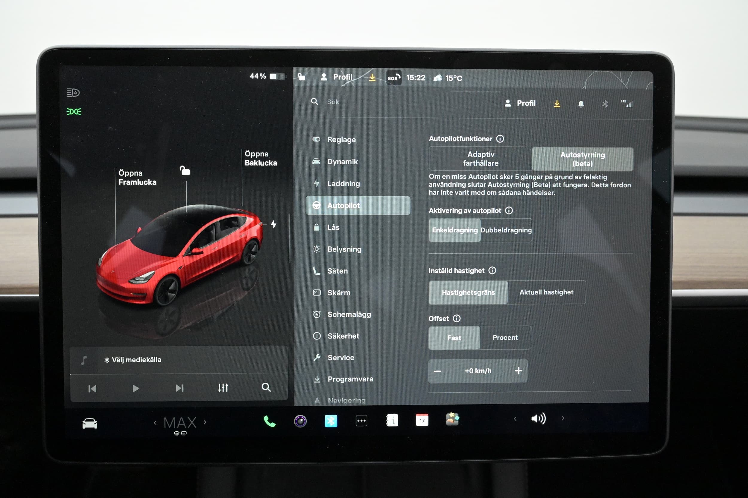Open the calendar app
This screenshot has height=498, width=748.
click(x=422, y=420)
